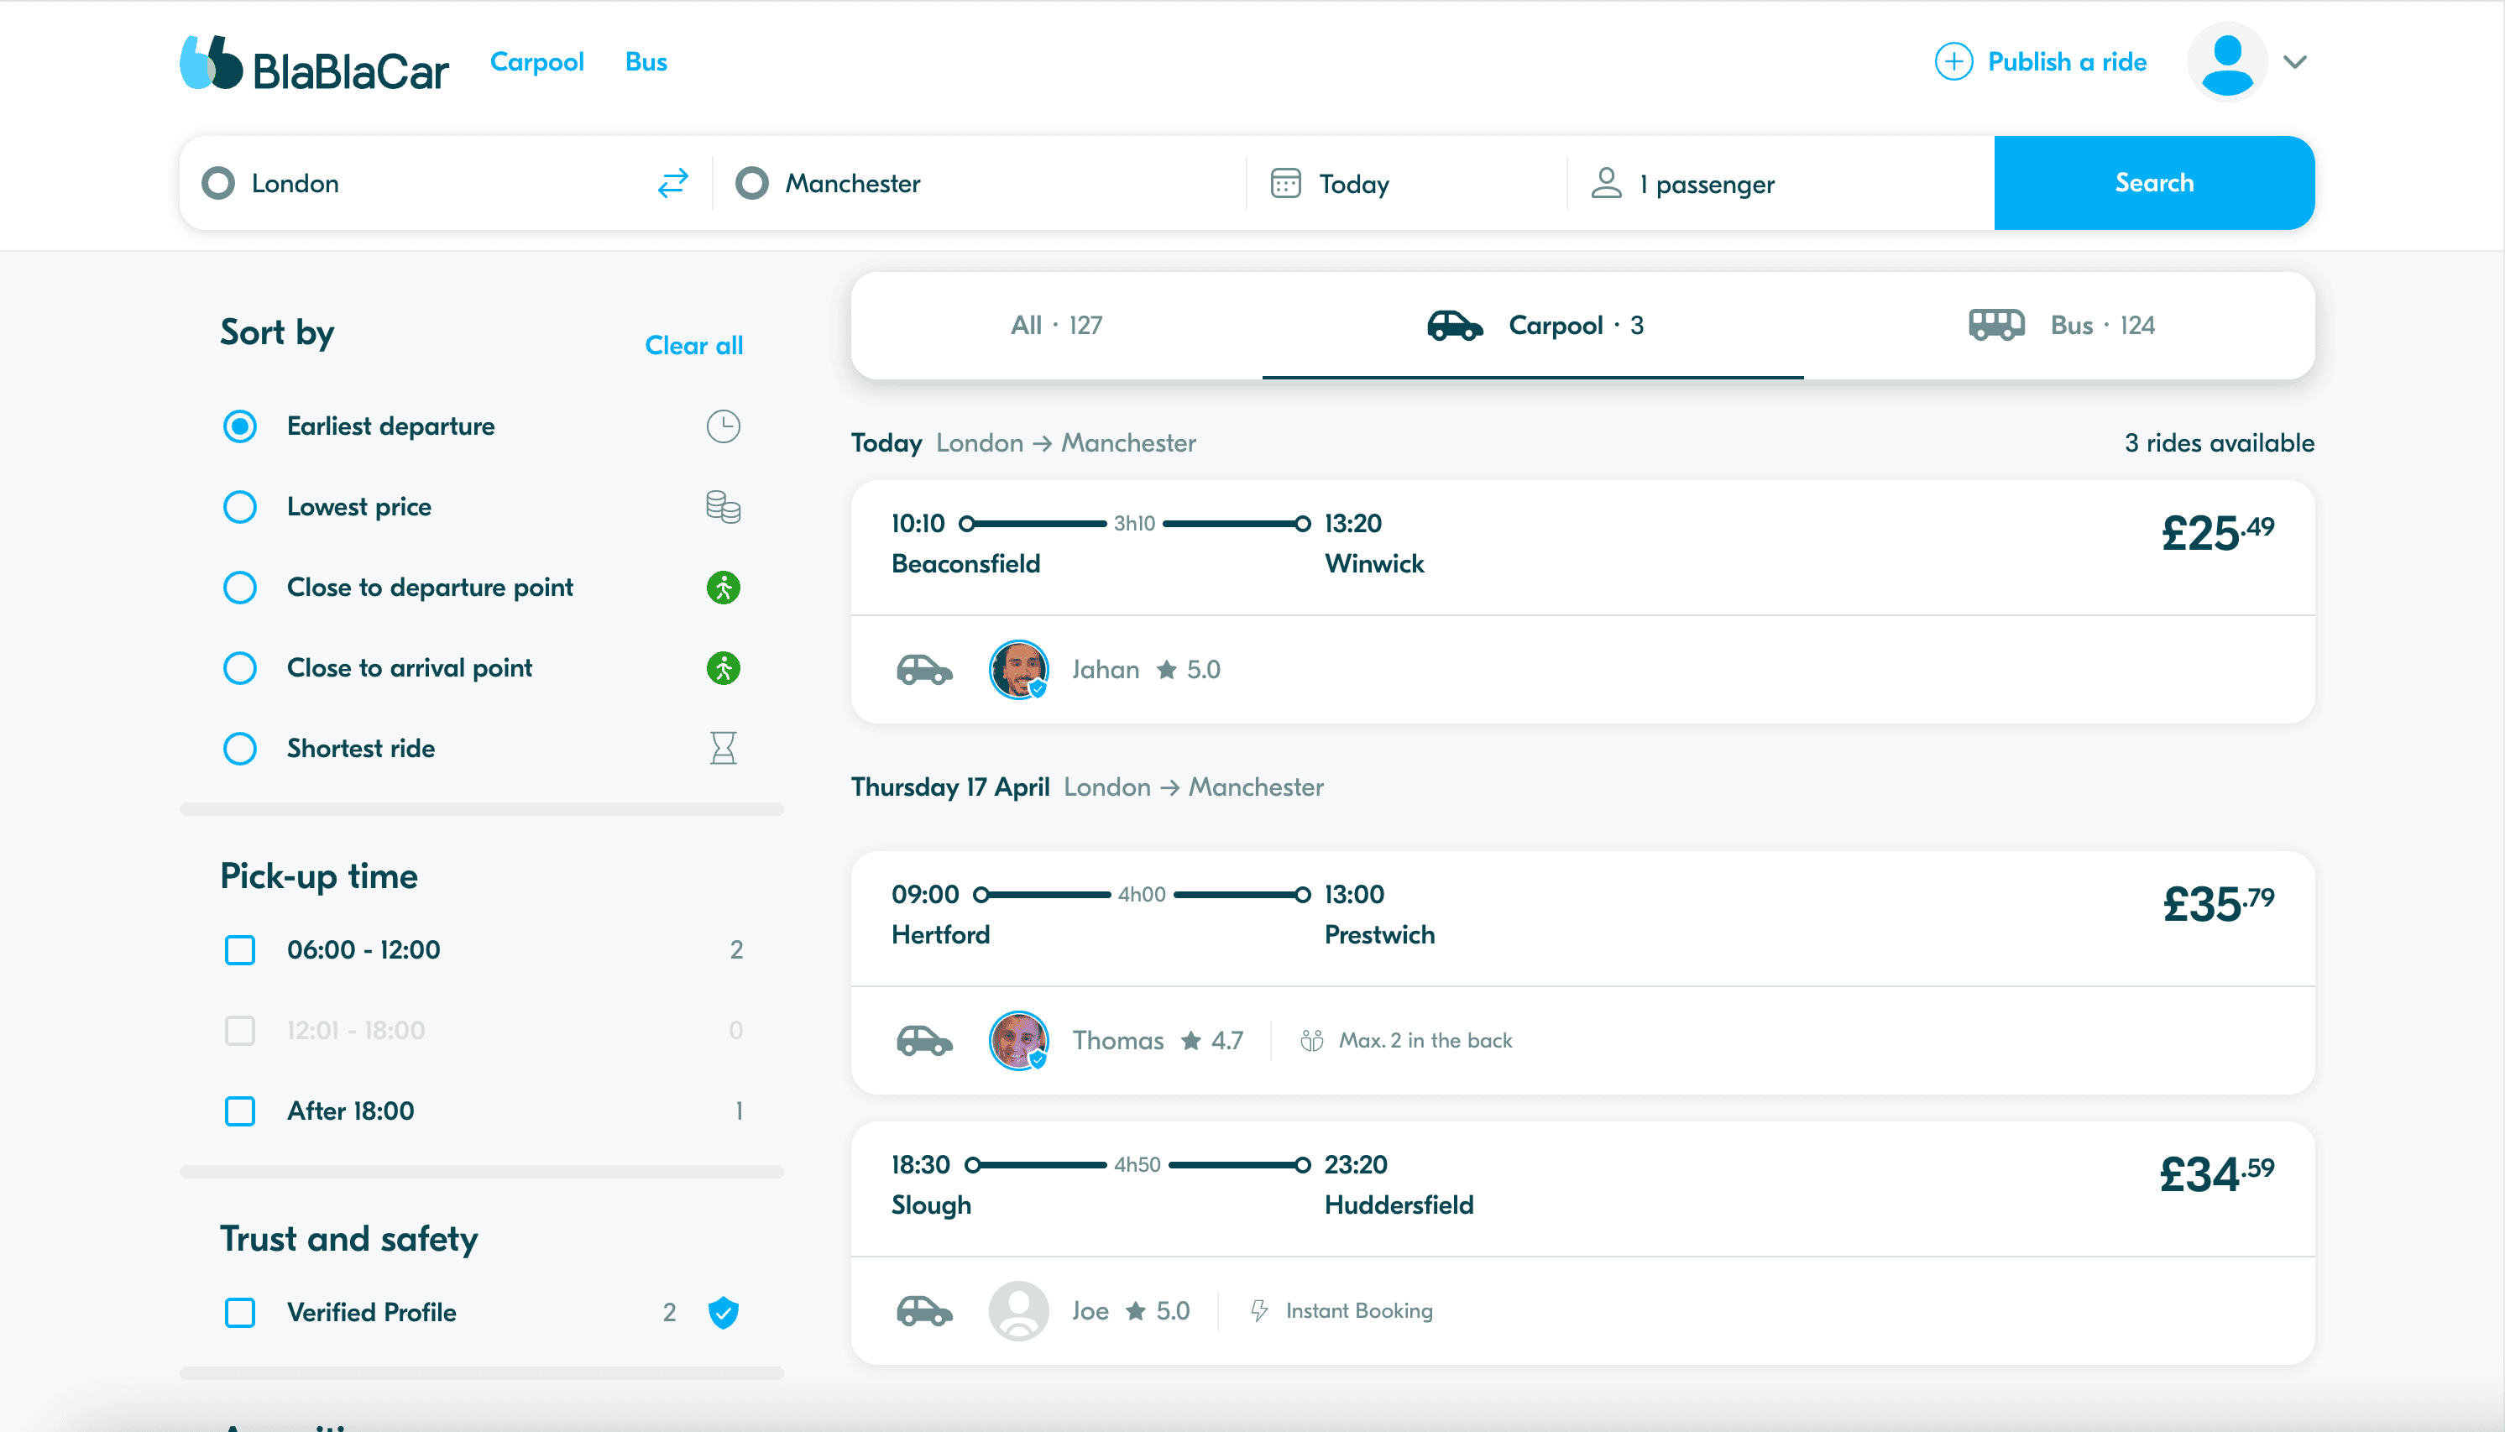Click the verified profile shield icon

(x=723, y=1312)
